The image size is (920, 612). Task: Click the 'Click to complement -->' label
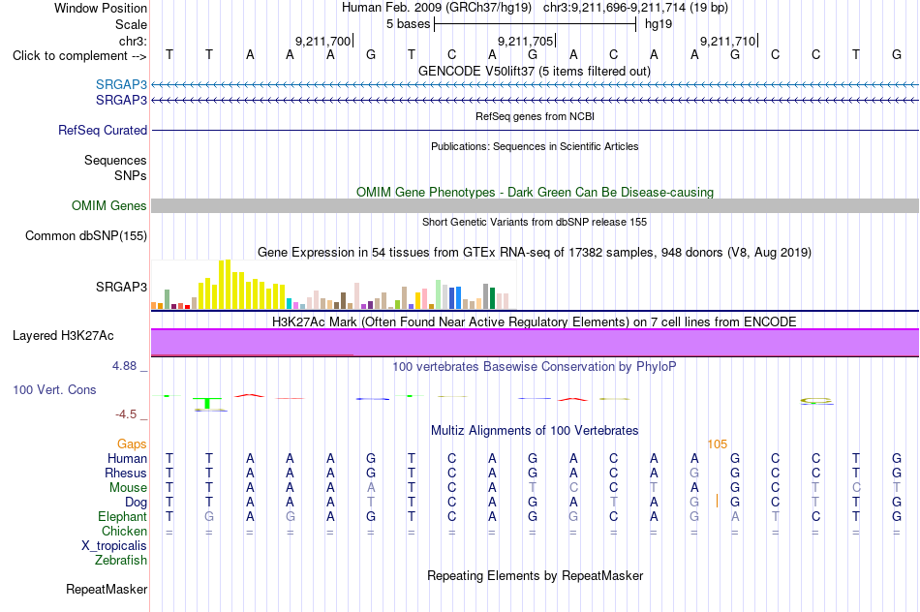click(x=79, y=56)
